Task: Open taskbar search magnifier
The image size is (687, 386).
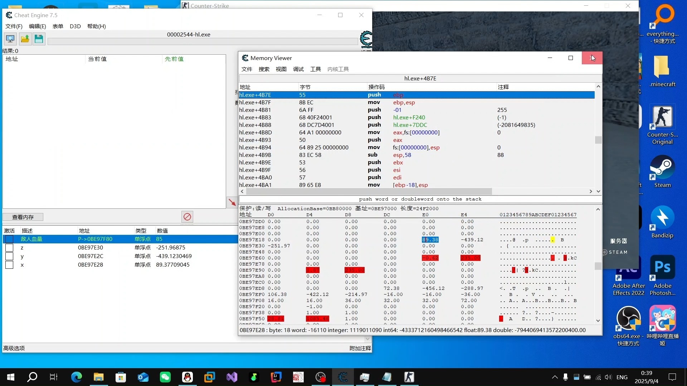Action: pos(32,377)
